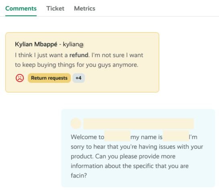Click the kylian@ email address
Screen dimensions: 219x190
point(73,45)
